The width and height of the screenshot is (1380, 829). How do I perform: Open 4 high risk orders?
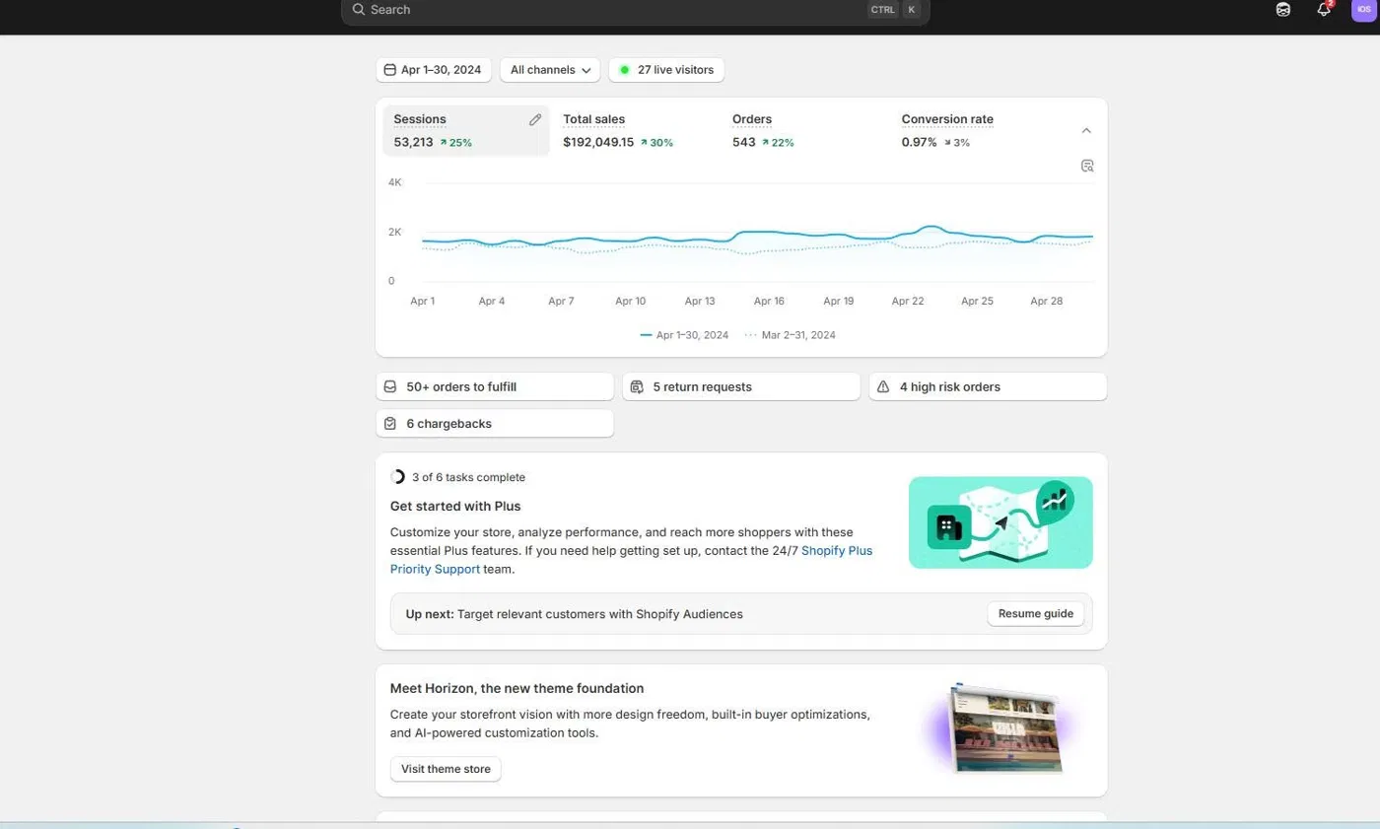click(x=988, y=386)
